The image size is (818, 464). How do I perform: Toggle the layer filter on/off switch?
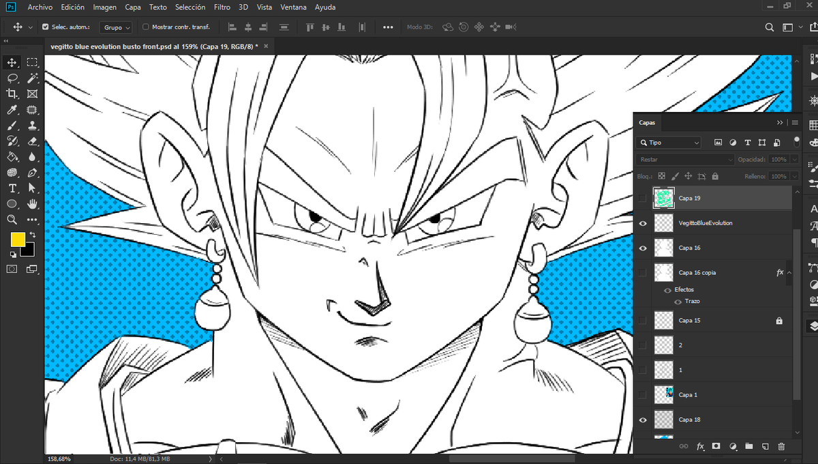tap(796, 143)
